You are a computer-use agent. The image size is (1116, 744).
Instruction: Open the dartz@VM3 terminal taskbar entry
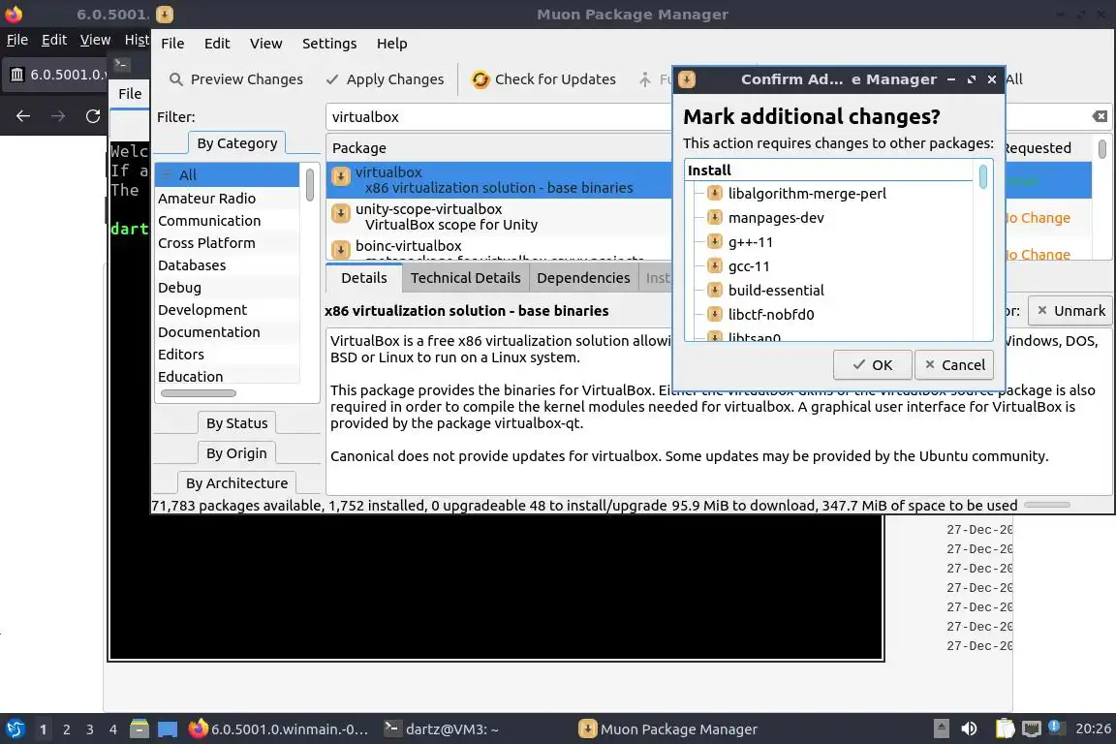click(442, 729)
